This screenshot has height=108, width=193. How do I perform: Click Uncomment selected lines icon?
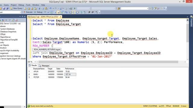tap(85, 12)
